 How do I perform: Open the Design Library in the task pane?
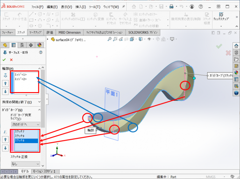click(236, 53)
